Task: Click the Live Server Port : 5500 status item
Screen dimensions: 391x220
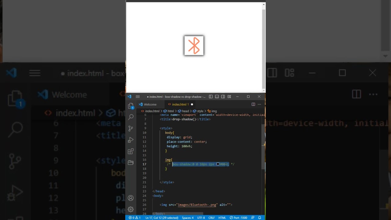Action: 238,218
